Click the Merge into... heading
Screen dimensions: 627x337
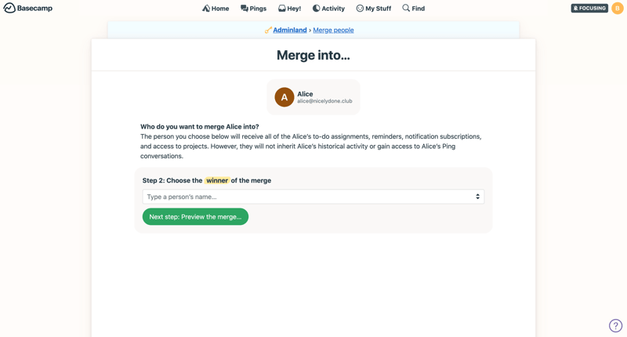[x=313, y=55]
